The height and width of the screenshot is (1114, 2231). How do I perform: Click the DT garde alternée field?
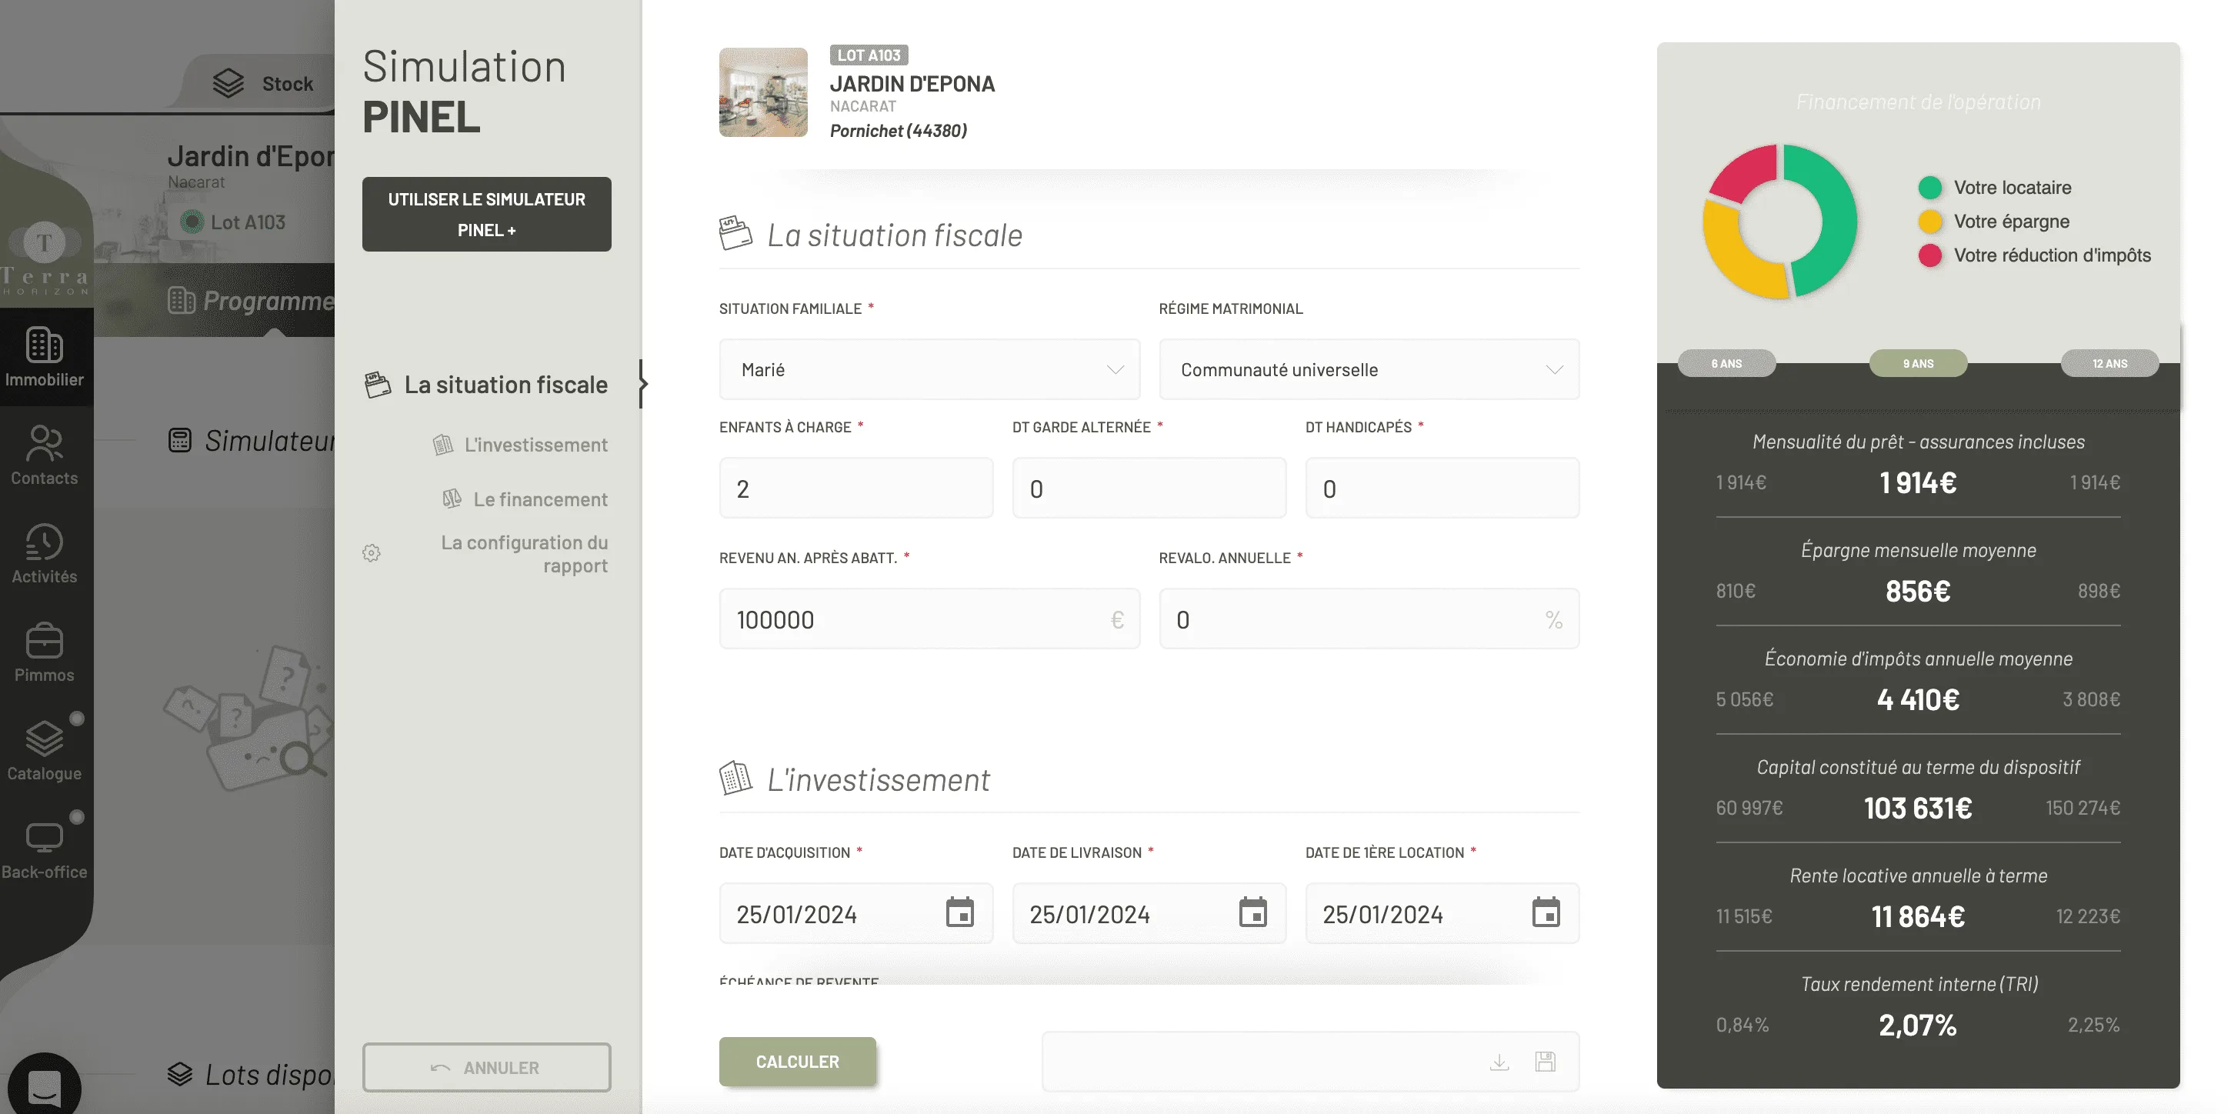pyautogui.click(x=1149, y=489)
